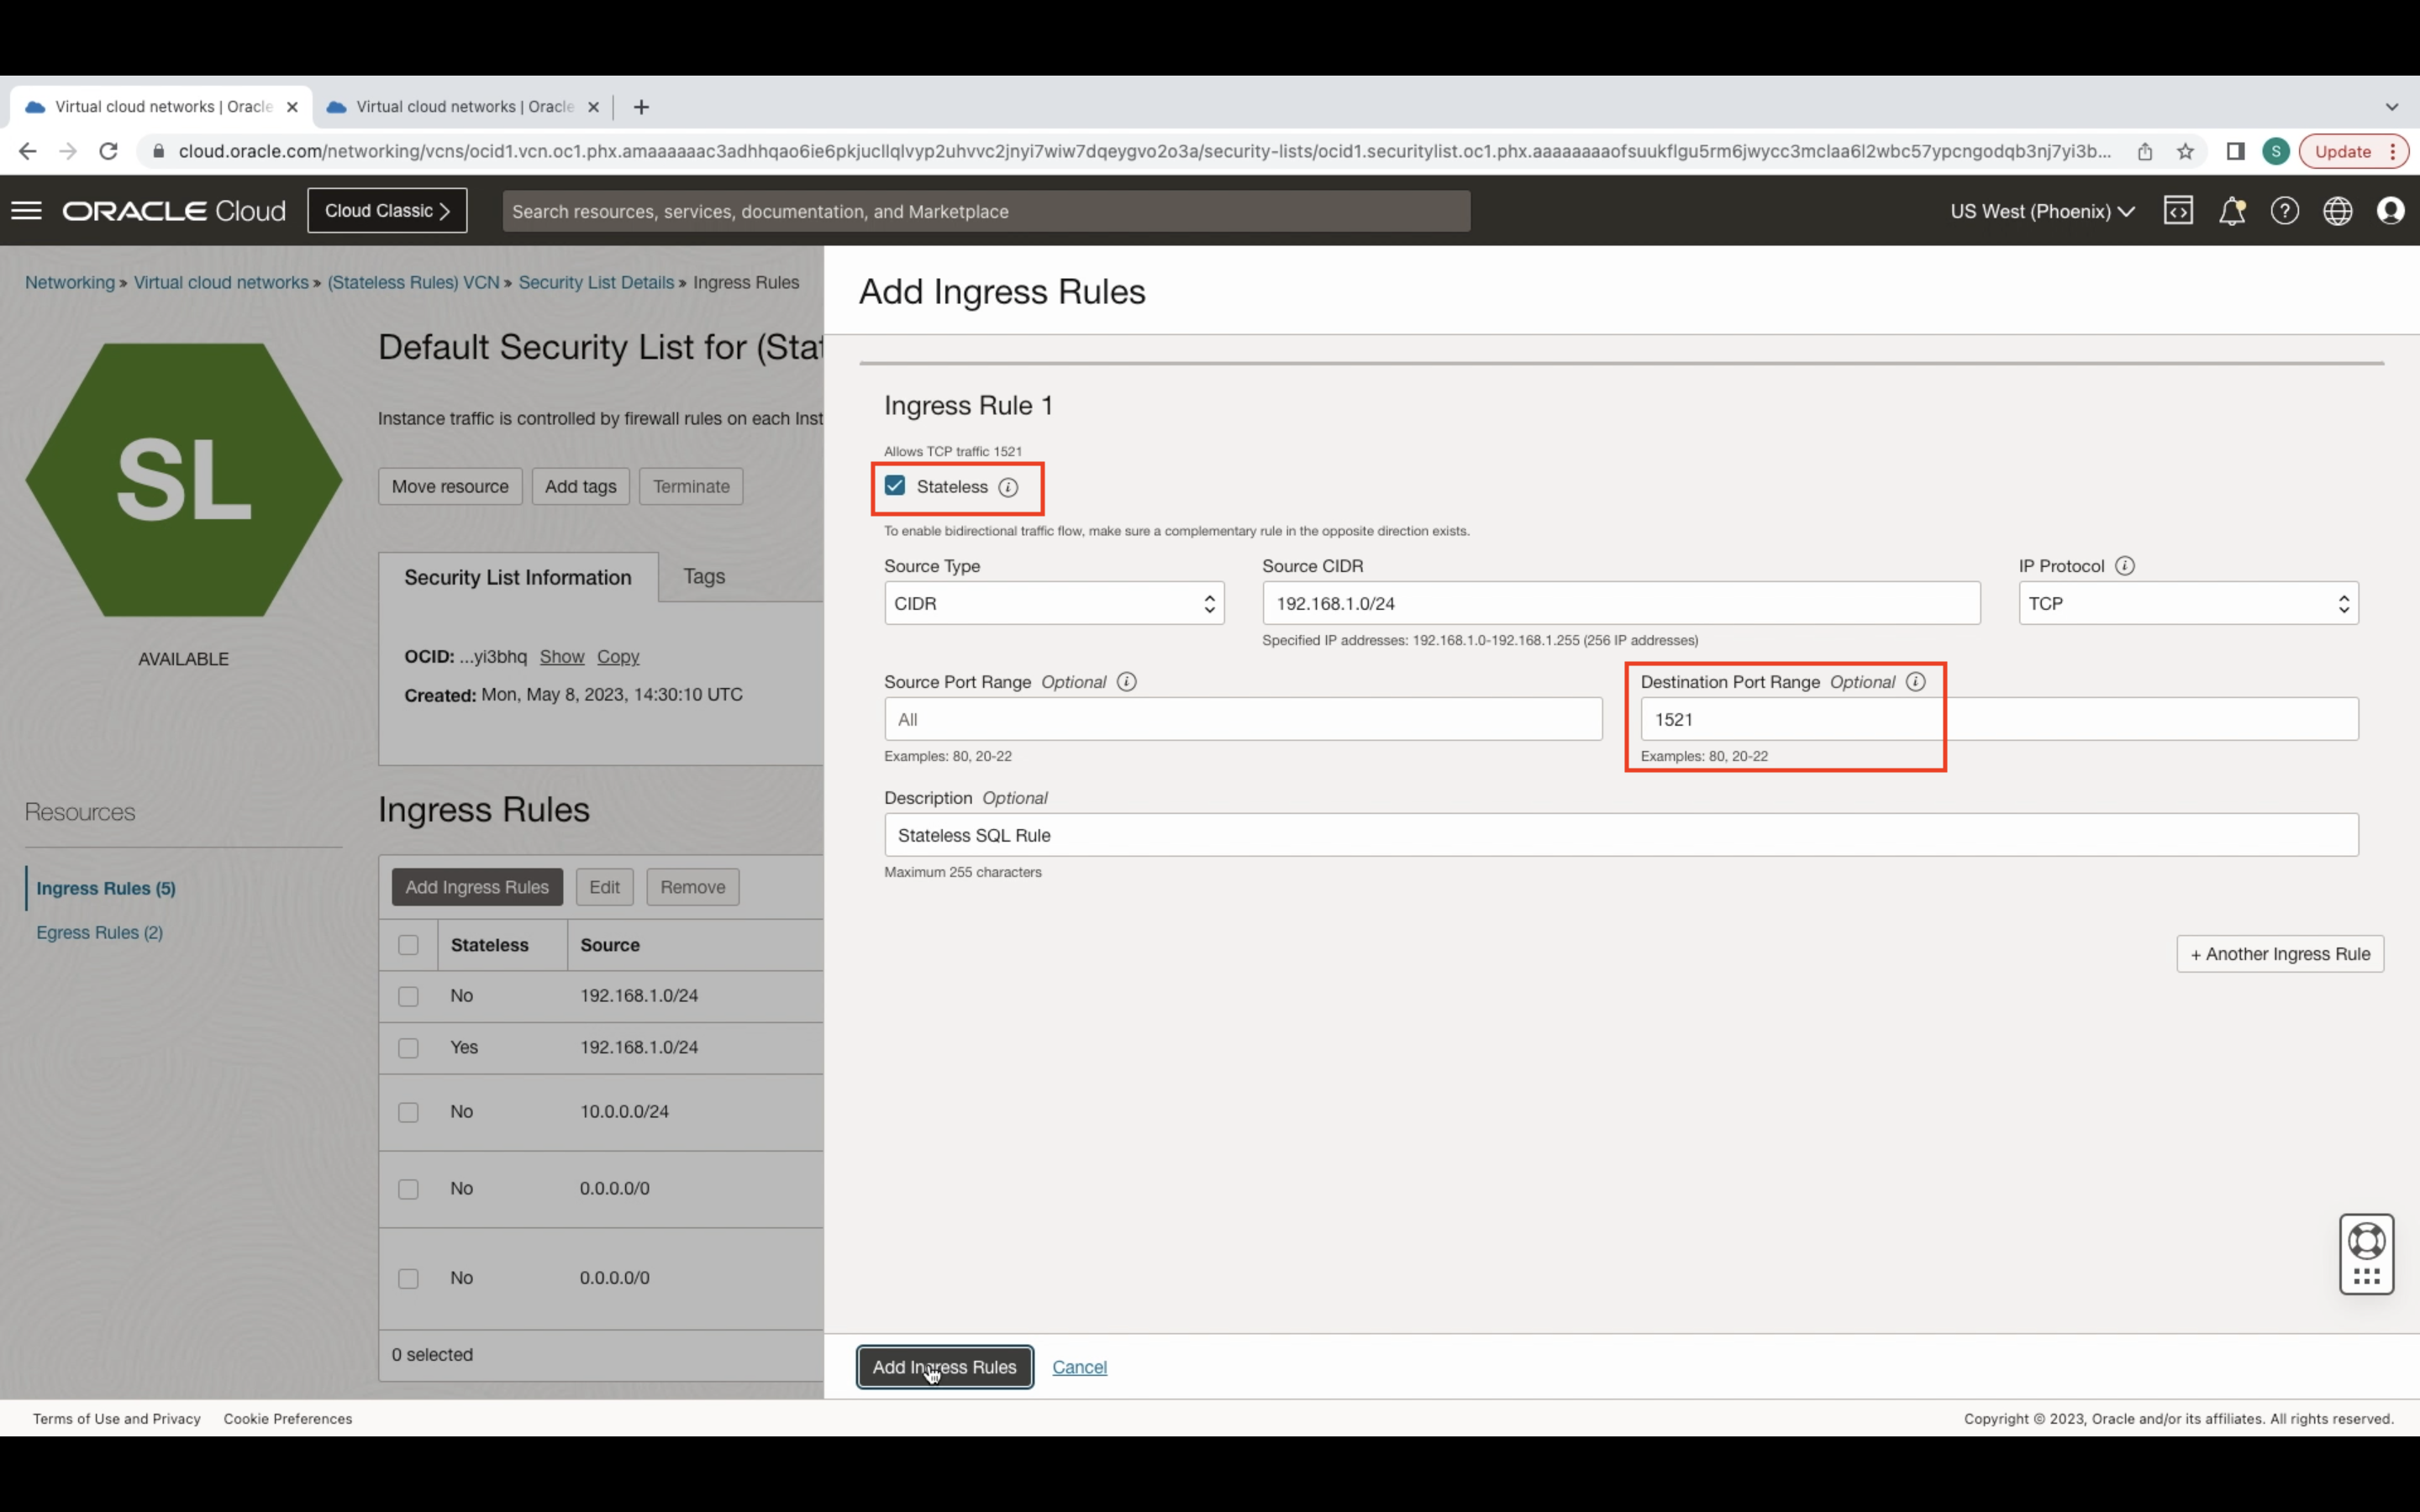Click the life ring support widget
Viewport: 2420px width, 1512px height.
[x=2366, y=1241]
